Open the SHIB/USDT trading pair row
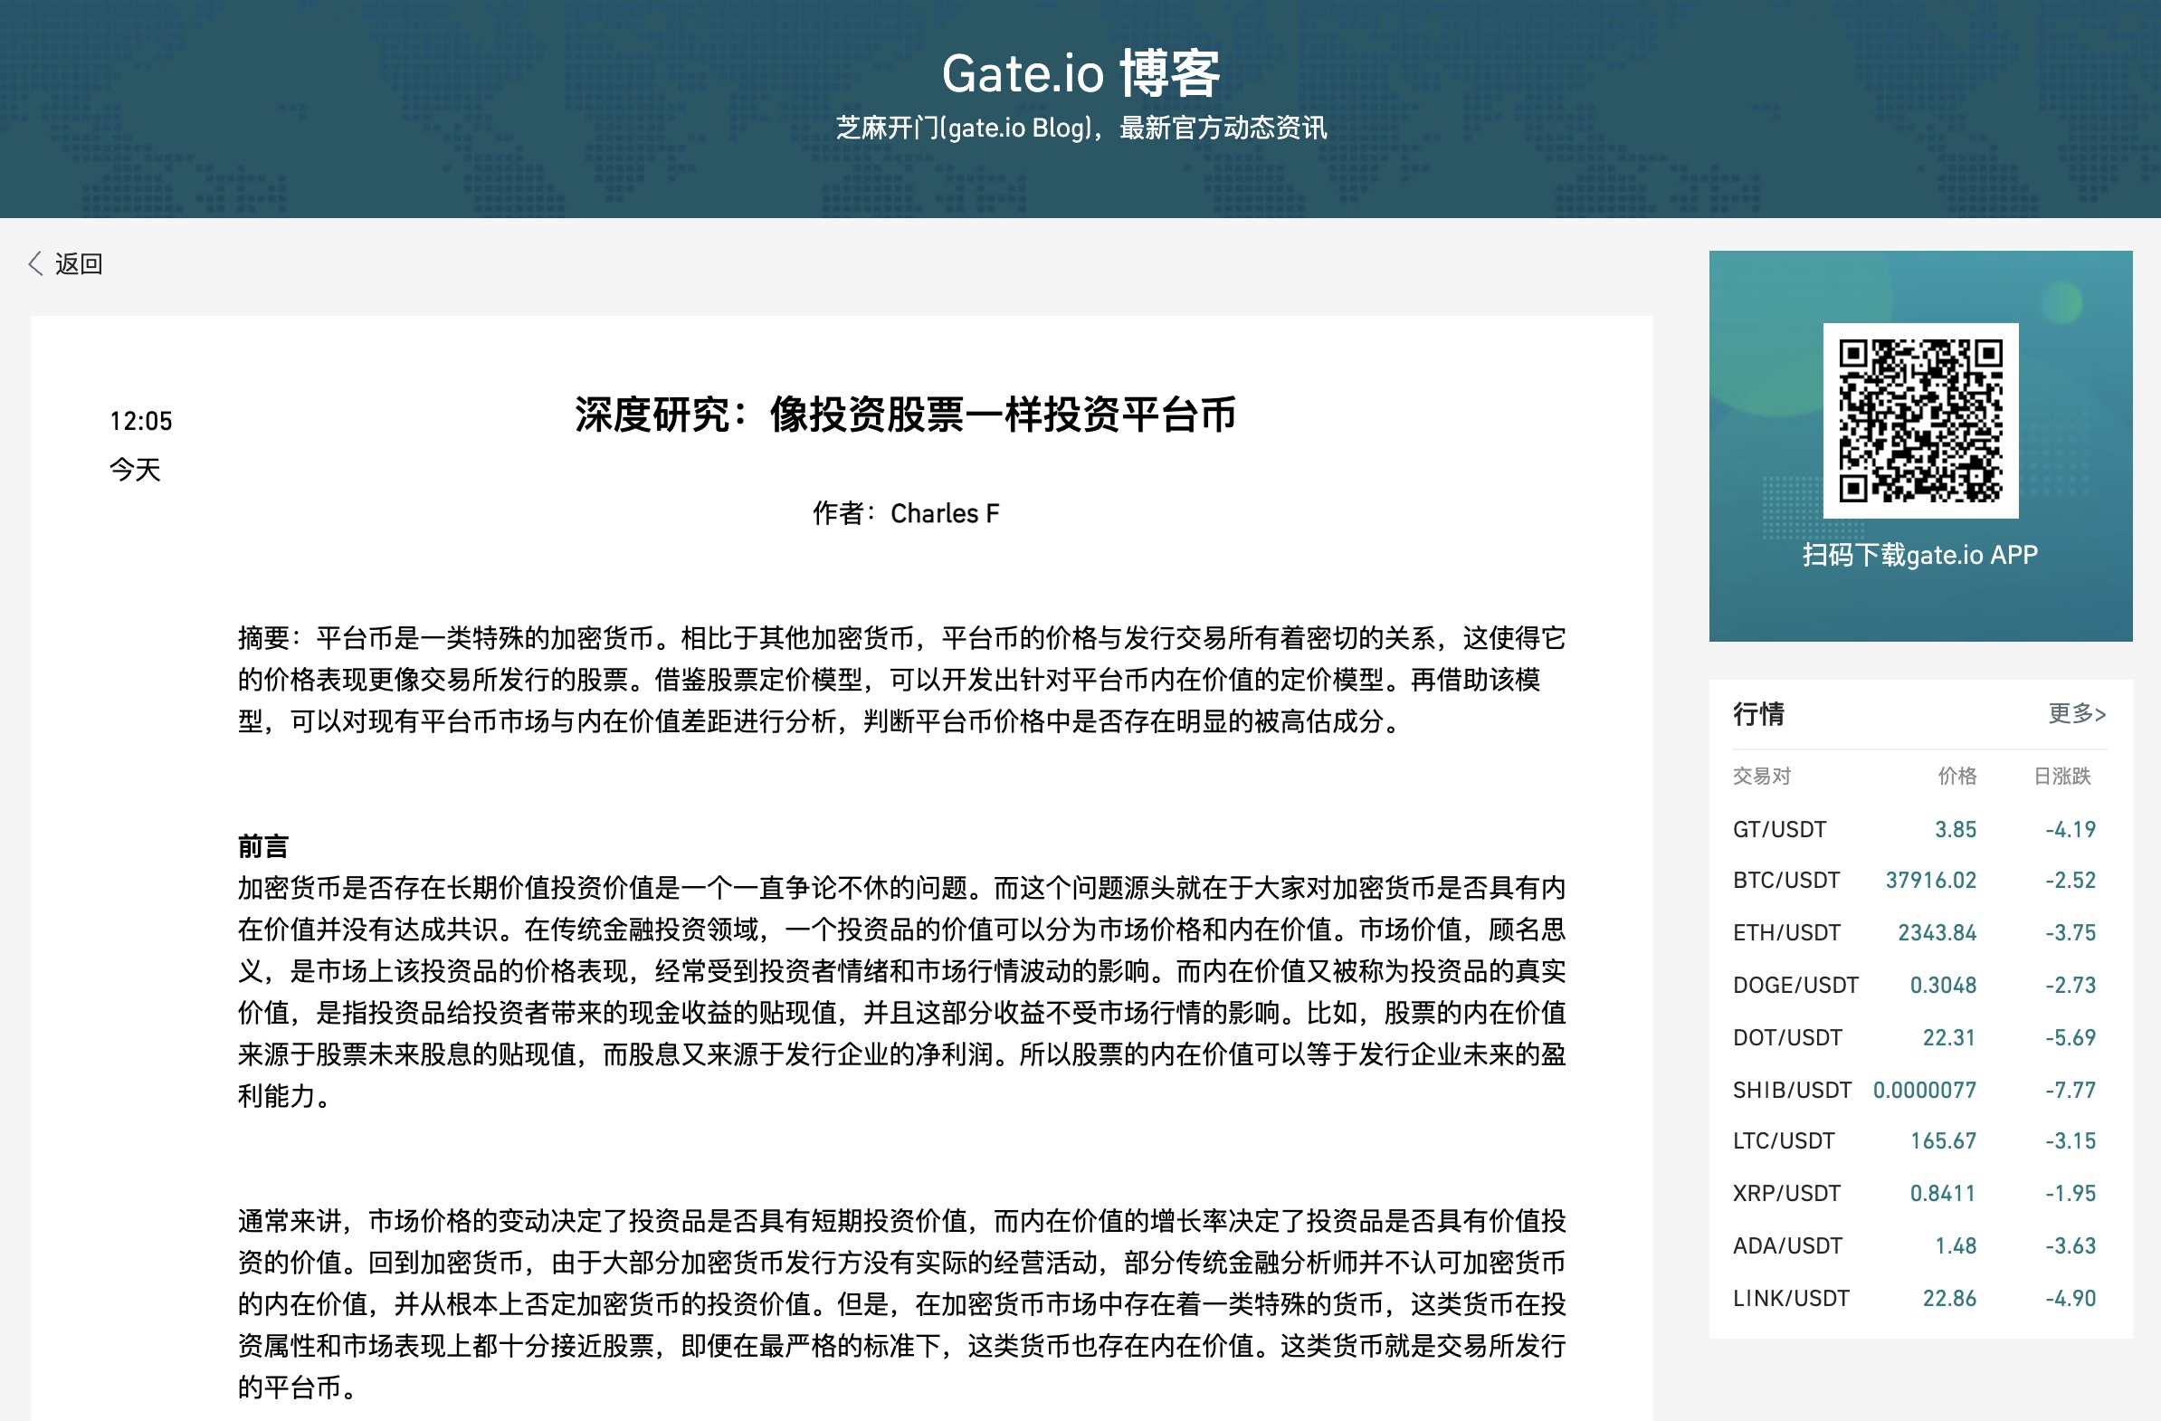This screenshot has width=2161, height=1421. point(1919,1090)
